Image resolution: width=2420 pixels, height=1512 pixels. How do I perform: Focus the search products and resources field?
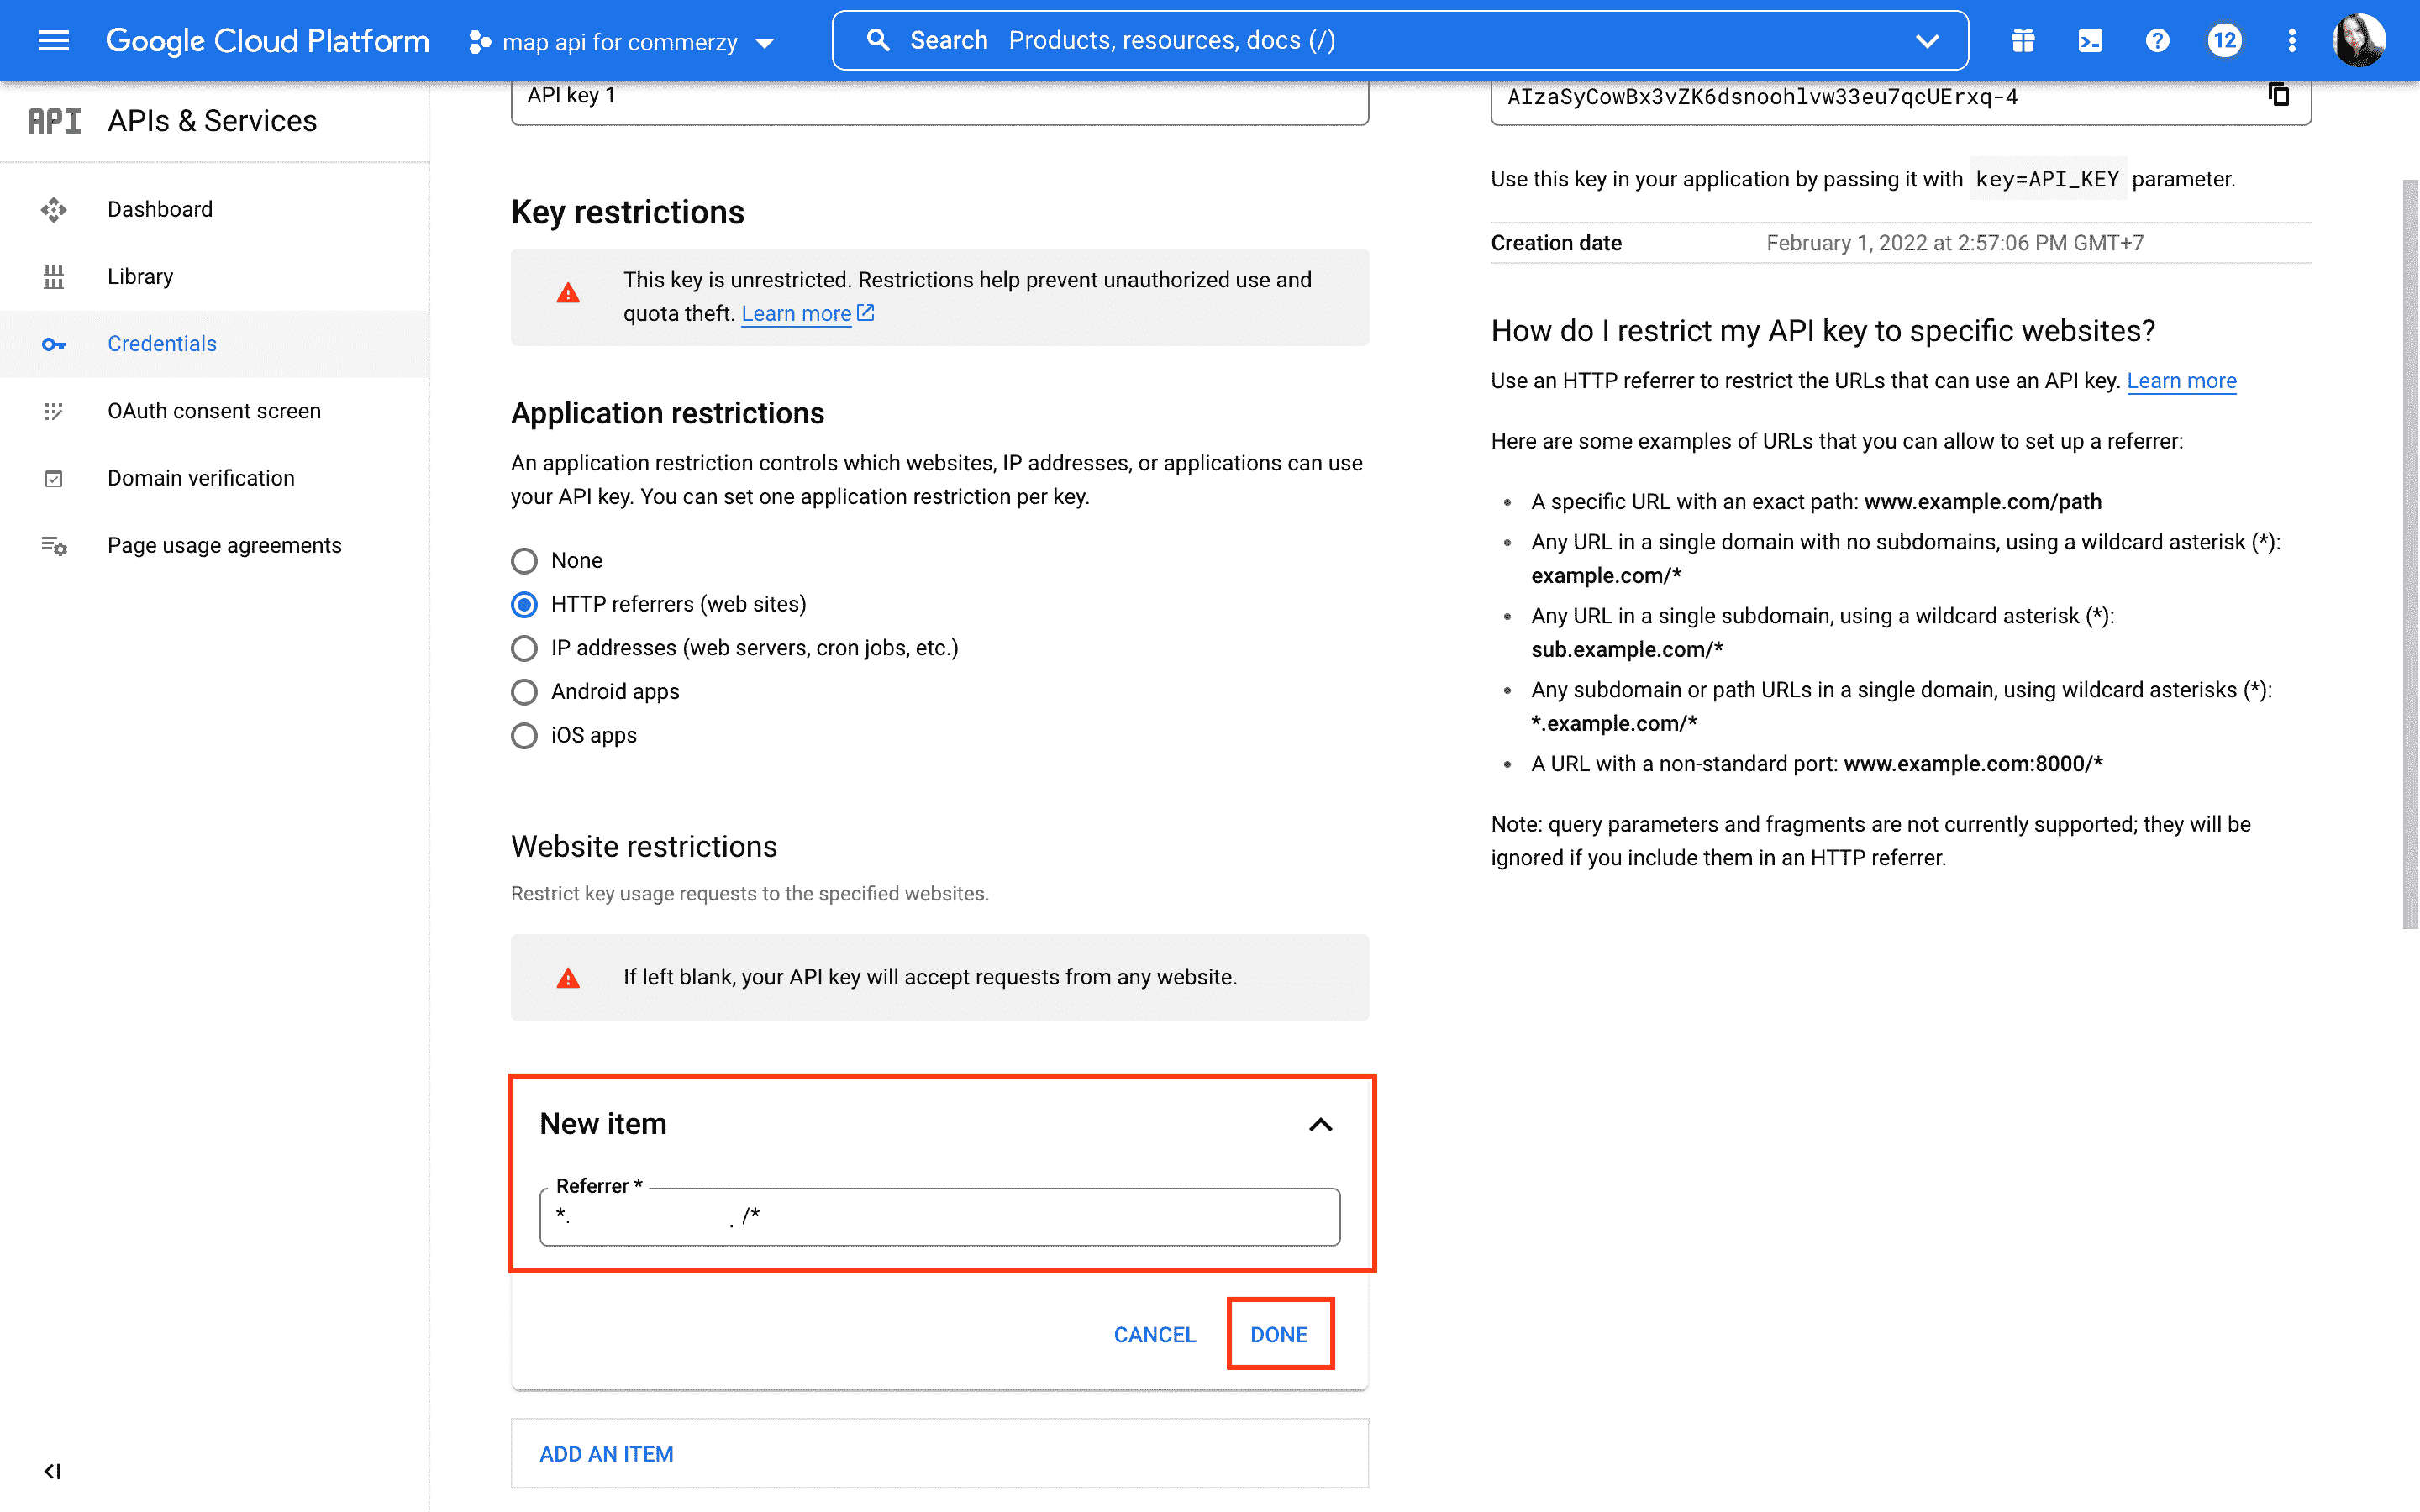pyautogui.click(x=1400, y=40)
